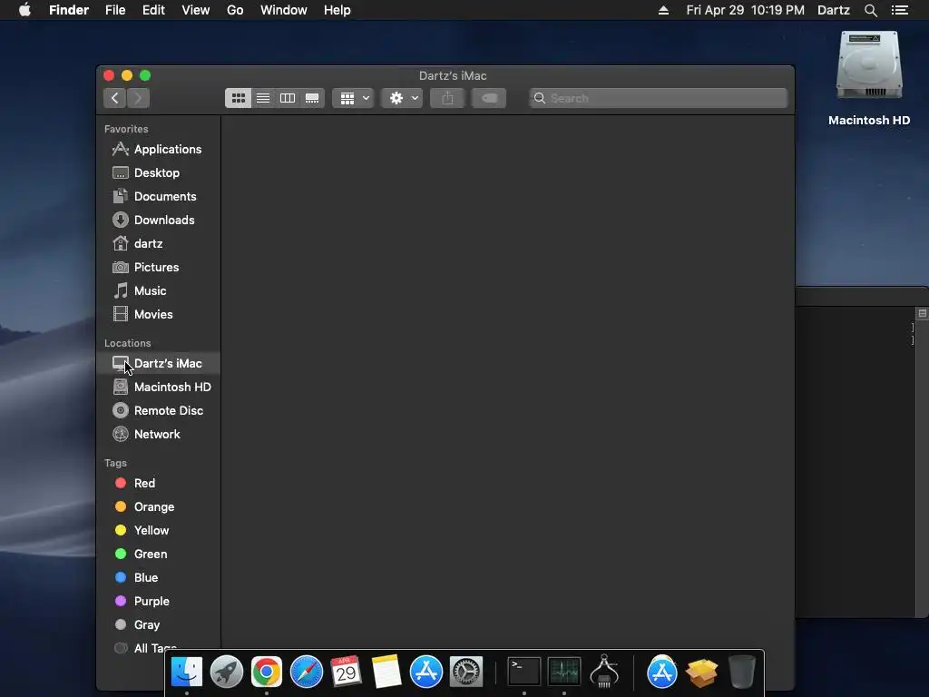Open the Edit menu
This screenshot has width=929, height=697.
[153, 10]
